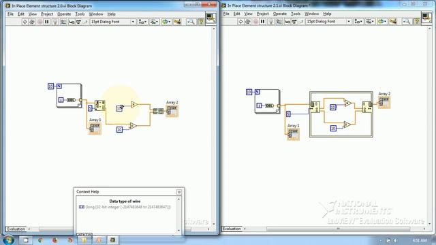The width and height of the screenshot is (436, 245).
Task: Open the 15pt Dialog Font dropdown in 2.1.vi
Action: [x=328, y=21]
